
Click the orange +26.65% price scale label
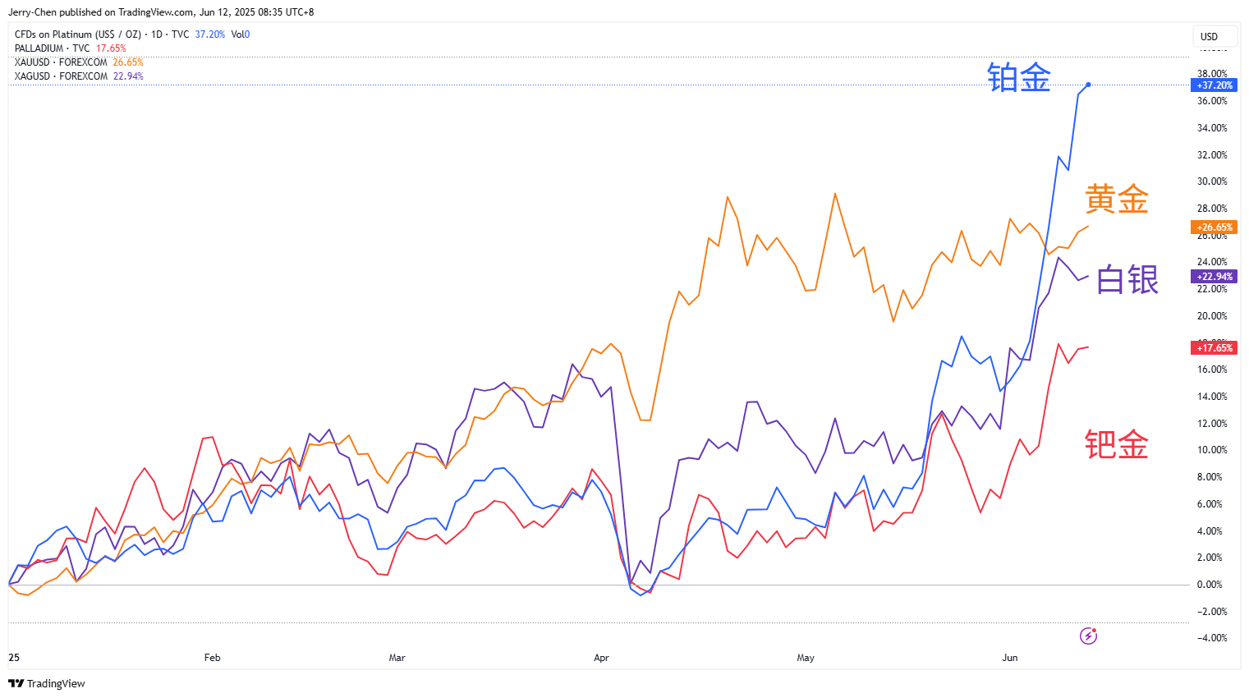pyautogui.click(x=1215, y=227)
